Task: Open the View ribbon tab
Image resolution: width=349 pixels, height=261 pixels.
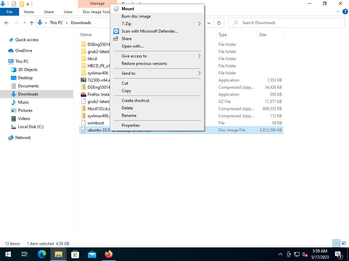Action: pyautogui.click(x=68, y=12)
